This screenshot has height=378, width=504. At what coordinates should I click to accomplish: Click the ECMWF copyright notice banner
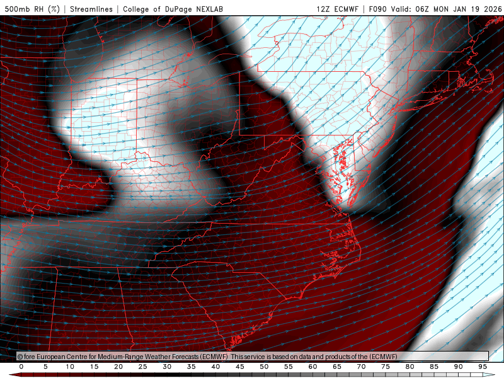253,357
